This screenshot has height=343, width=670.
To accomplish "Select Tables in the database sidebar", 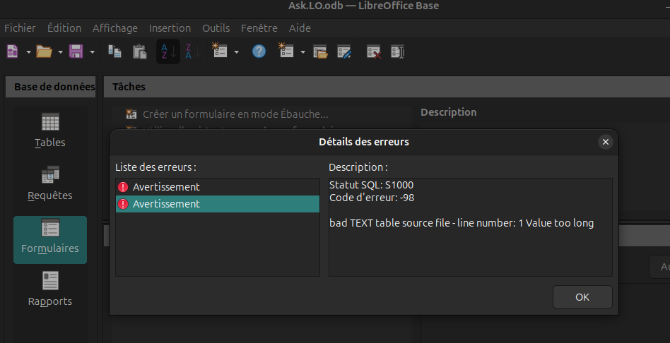I will [x=50, y=131].
